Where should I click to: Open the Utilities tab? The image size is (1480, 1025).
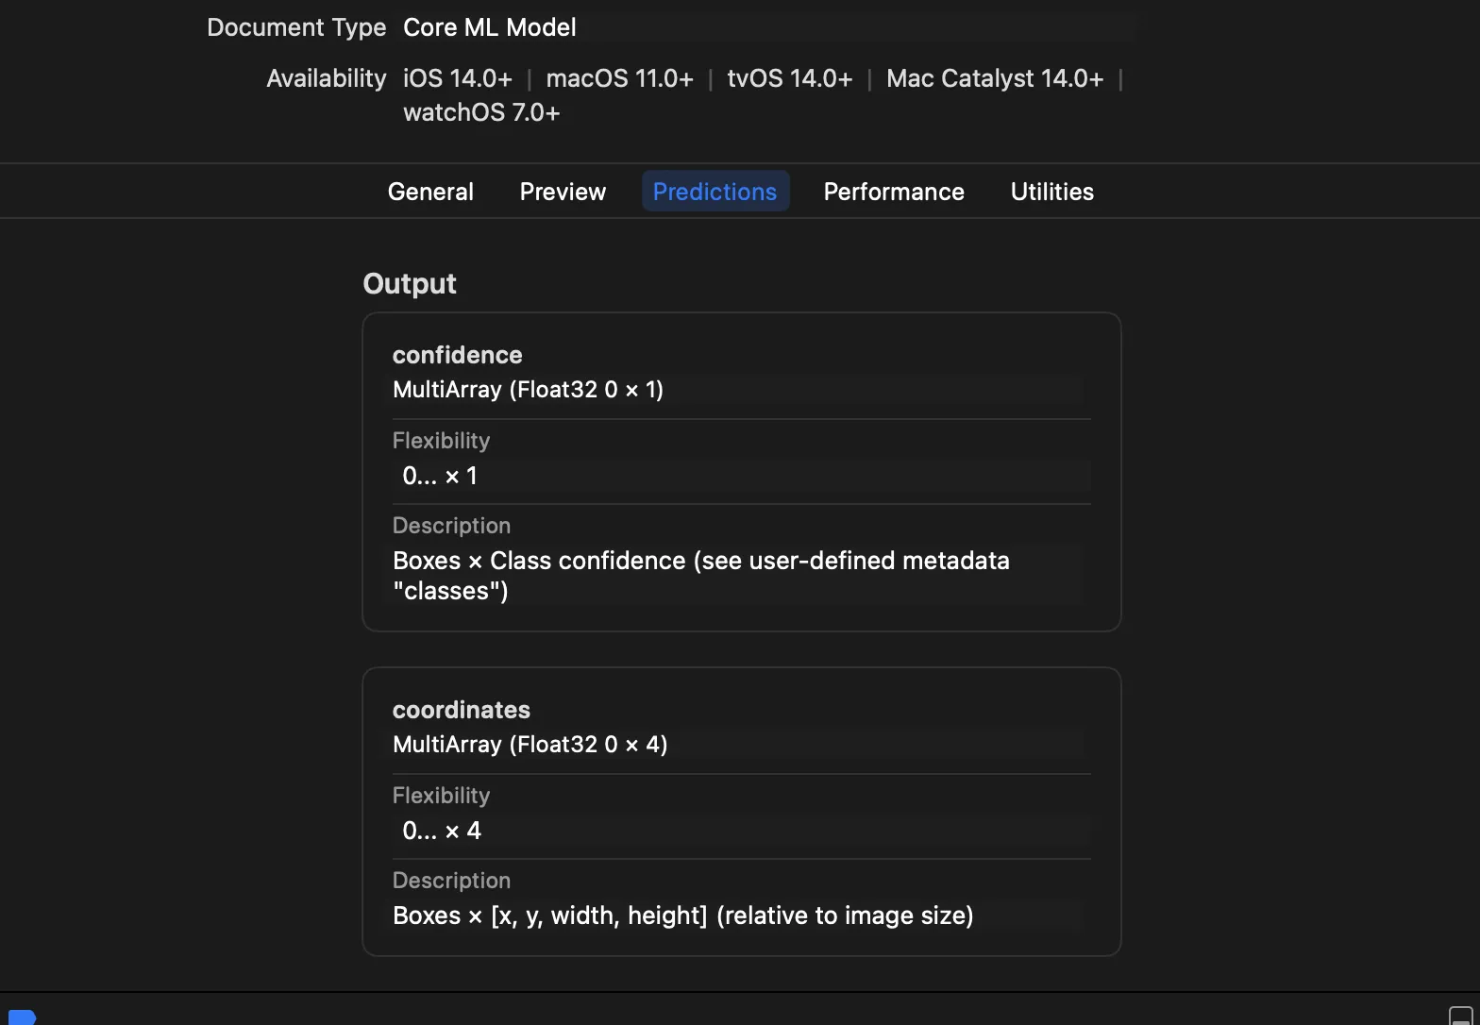pos(1051,192)
